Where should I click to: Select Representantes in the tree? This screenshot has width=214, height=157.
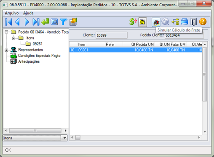30,50
